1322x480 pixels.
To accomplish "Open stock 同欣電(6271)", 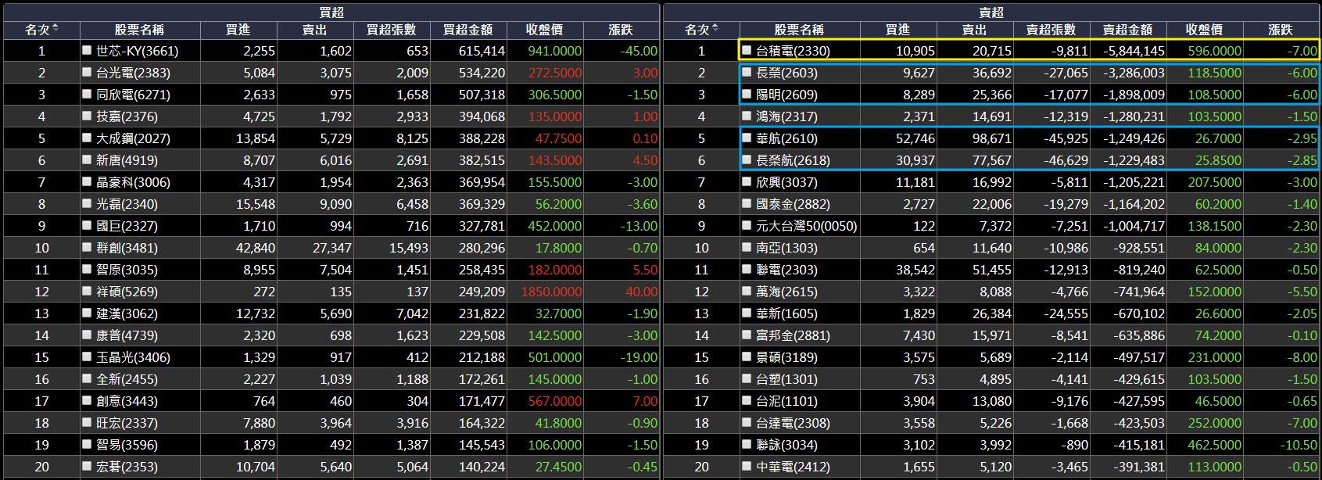I will [133, 94].
